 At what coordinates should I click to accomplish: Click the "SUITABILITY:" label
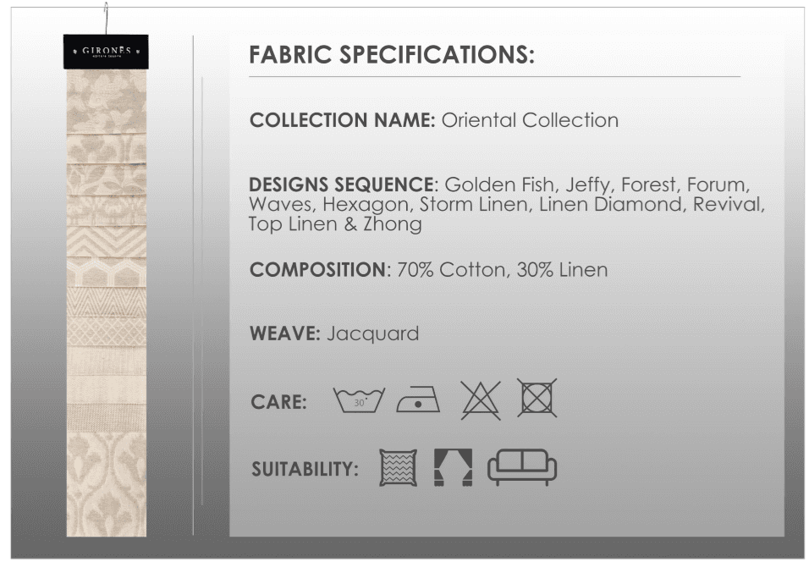(305, 469)
